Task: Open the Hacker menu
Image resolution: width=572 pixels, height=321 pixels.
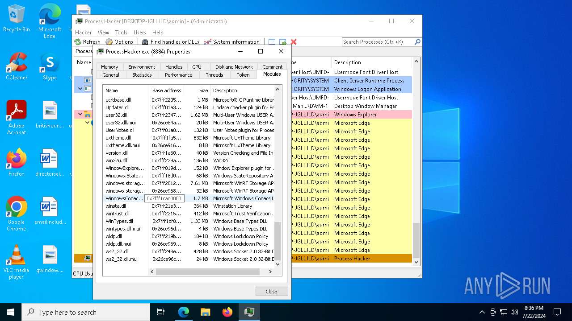Action: pyautogui.click(x=83, y=33)
